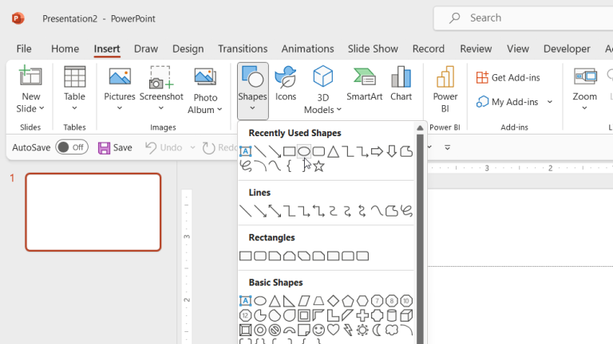The image size is (613, 344).
Task: Select Parallelogram in Basic Shapes
Action: click(x=304, y=301)
